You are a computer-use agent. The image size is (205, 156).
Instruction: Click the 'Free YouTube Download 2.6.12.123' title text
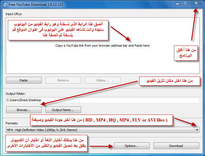pyautogui.click(x=36, y=5)
